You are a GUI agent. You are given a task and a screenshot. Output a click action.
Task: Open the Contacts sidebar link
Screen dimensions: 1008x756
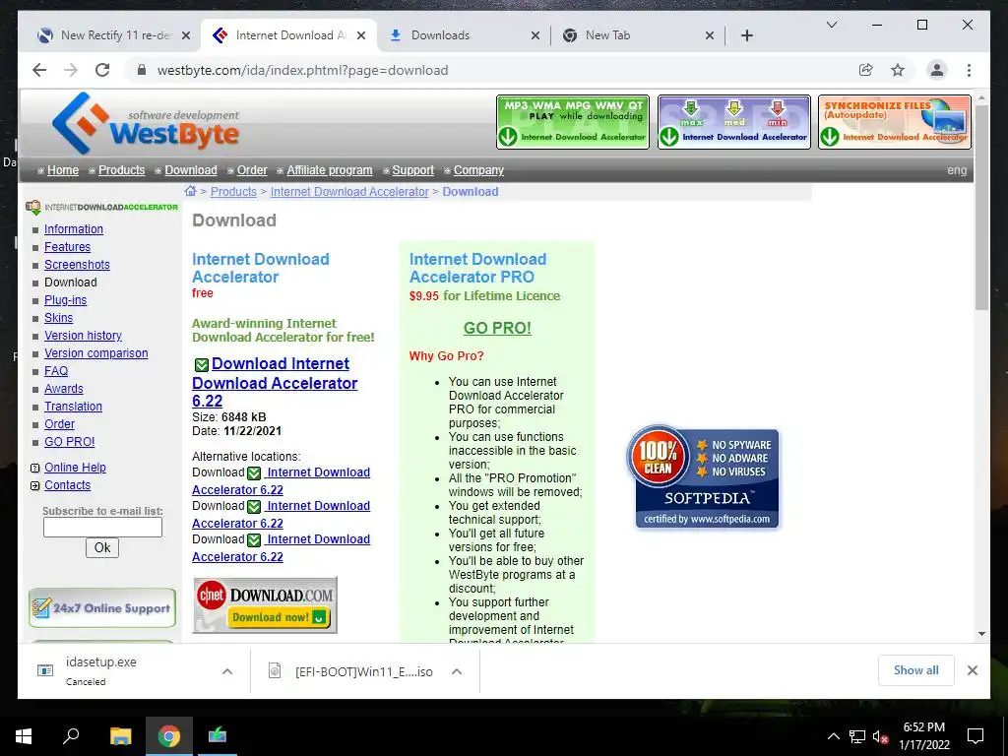[68, 485]
